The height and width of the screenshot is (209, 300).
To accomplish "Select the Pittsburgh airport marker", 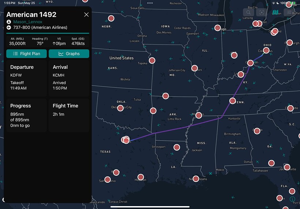I will point(289,42).
